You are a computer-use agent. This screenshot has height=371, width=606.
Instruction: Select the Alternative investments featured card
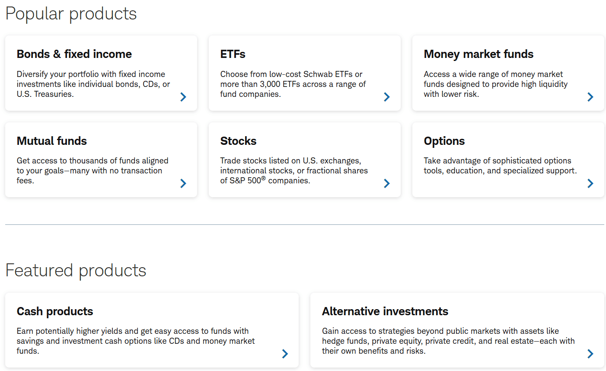457,330
